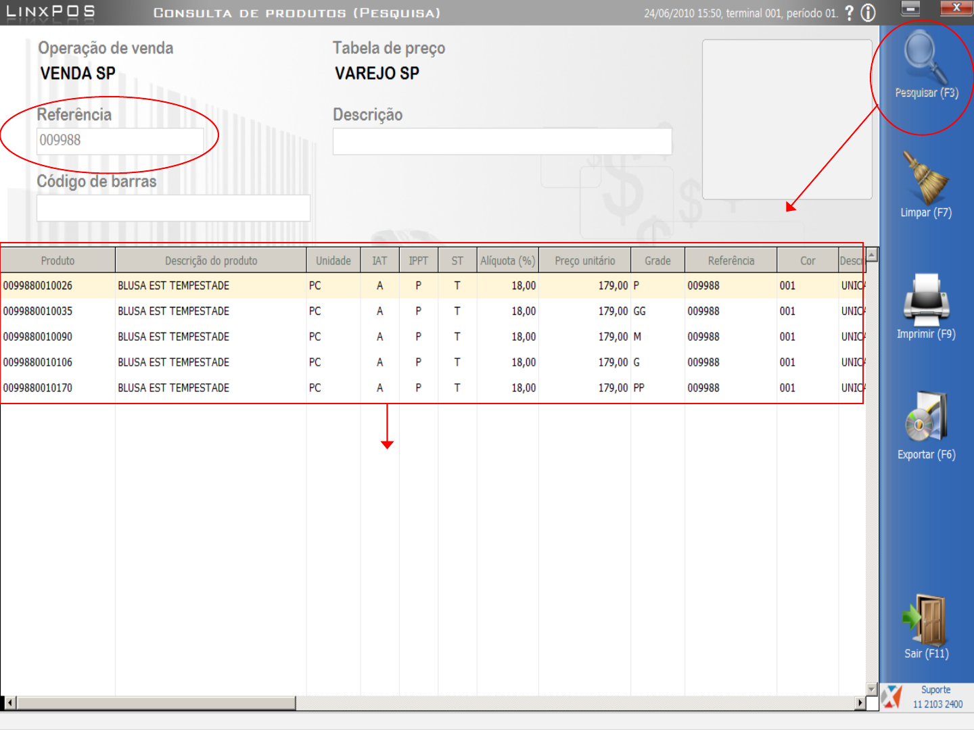The image size is (974, 730).
Task: Minimize the LinxPOS window
Action: coord(910,8)
